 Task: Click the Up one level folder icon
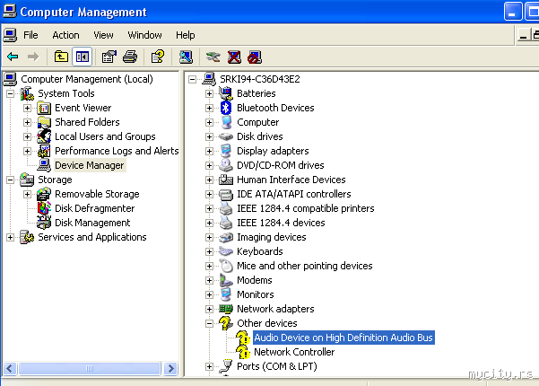click(x=61, y=57)
